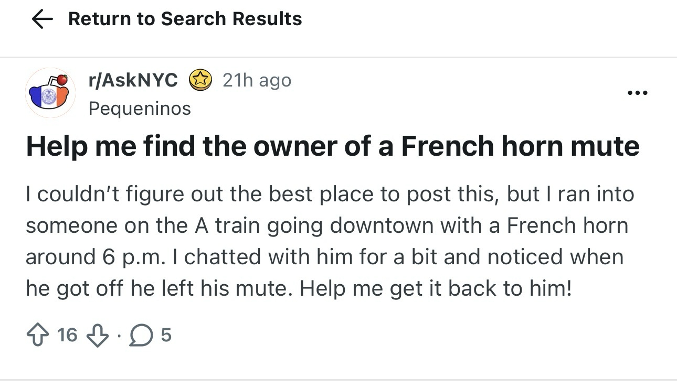Viewport: 677px width, 388px height.
Task: Click the gold star award badge
Action: click(x=200, y=80)
